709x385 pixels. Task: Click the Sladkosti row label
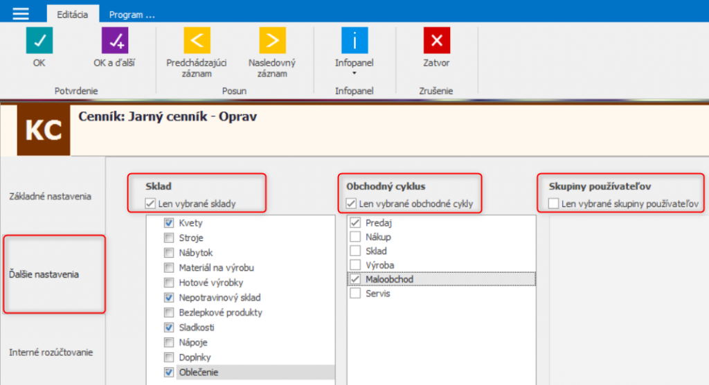197,327
